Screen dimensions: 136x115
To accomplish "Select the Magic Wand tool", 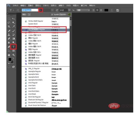I will pos(14,23).
